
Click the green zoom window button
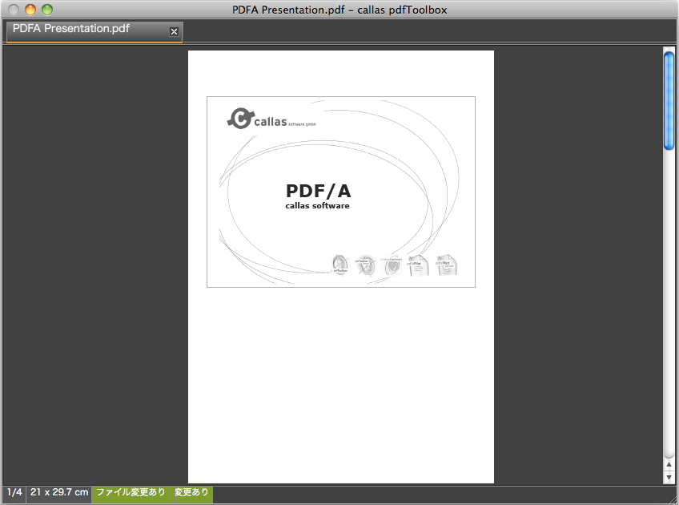[46, 9]
